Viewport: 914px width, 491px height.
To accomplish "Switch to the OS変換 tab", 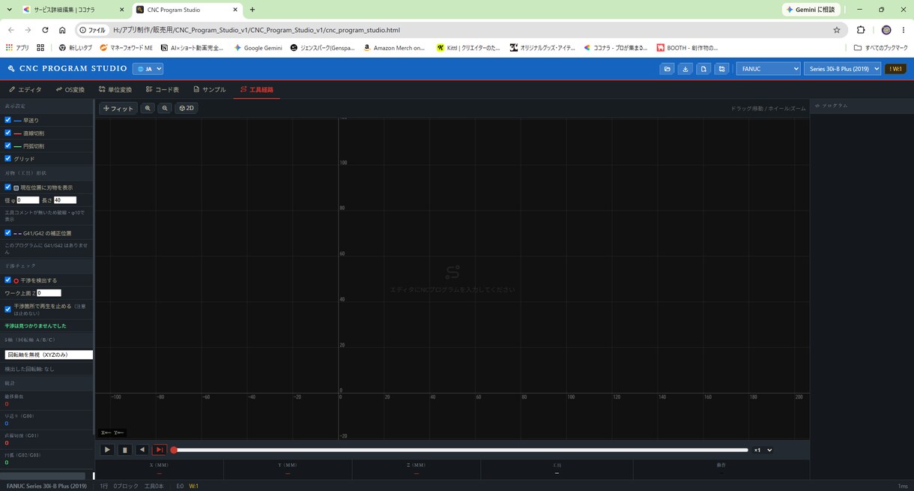I will click(70, 90).
